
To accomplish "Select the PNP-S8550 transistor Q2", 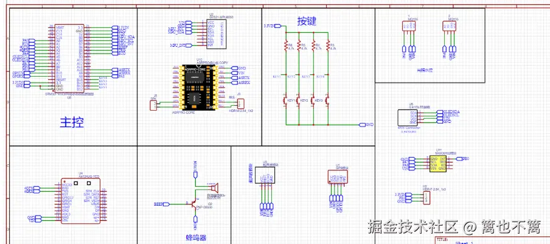I will (x=193, y=204).
